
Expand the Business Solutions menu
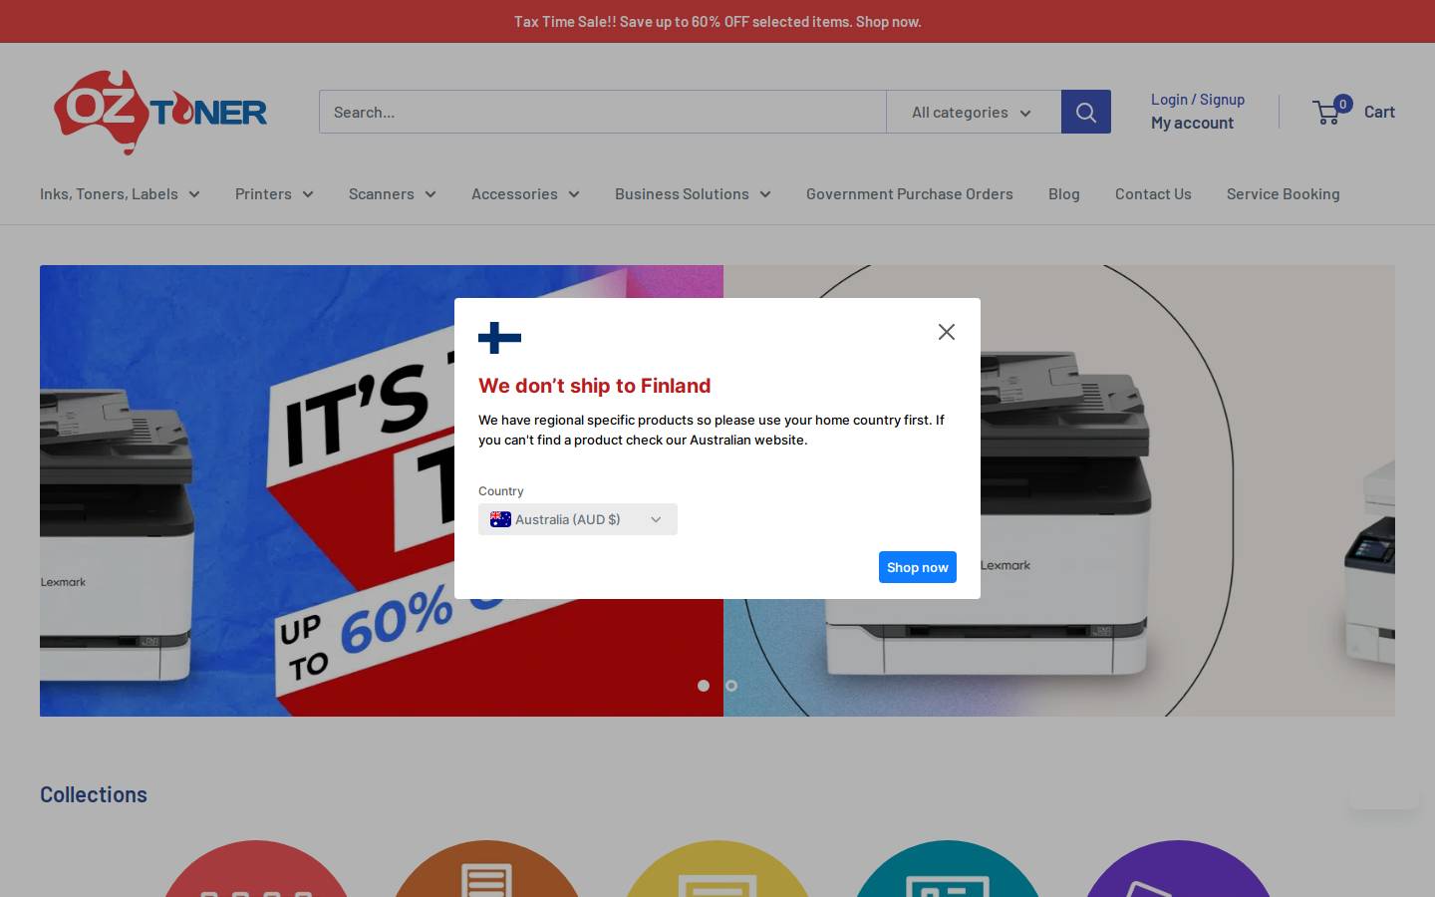click(693, 194)
